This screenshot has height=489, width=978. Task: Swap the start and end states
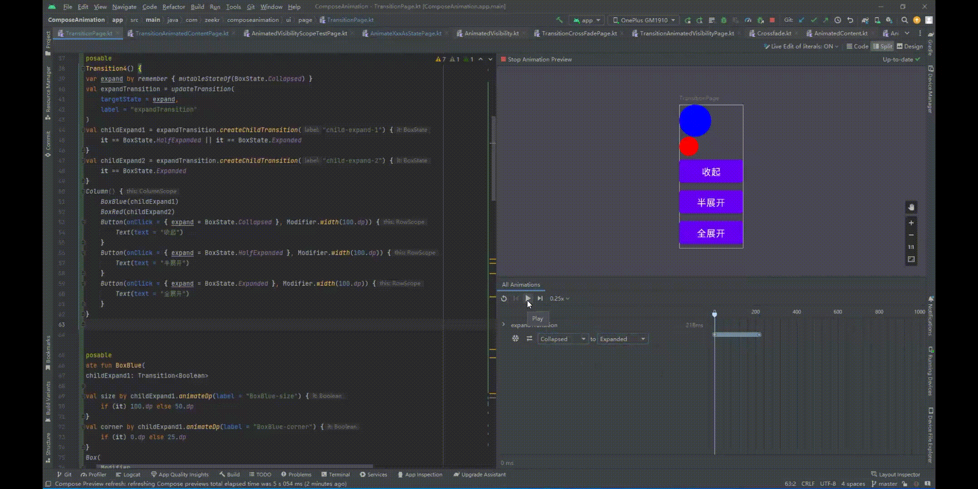pos(529,339)
